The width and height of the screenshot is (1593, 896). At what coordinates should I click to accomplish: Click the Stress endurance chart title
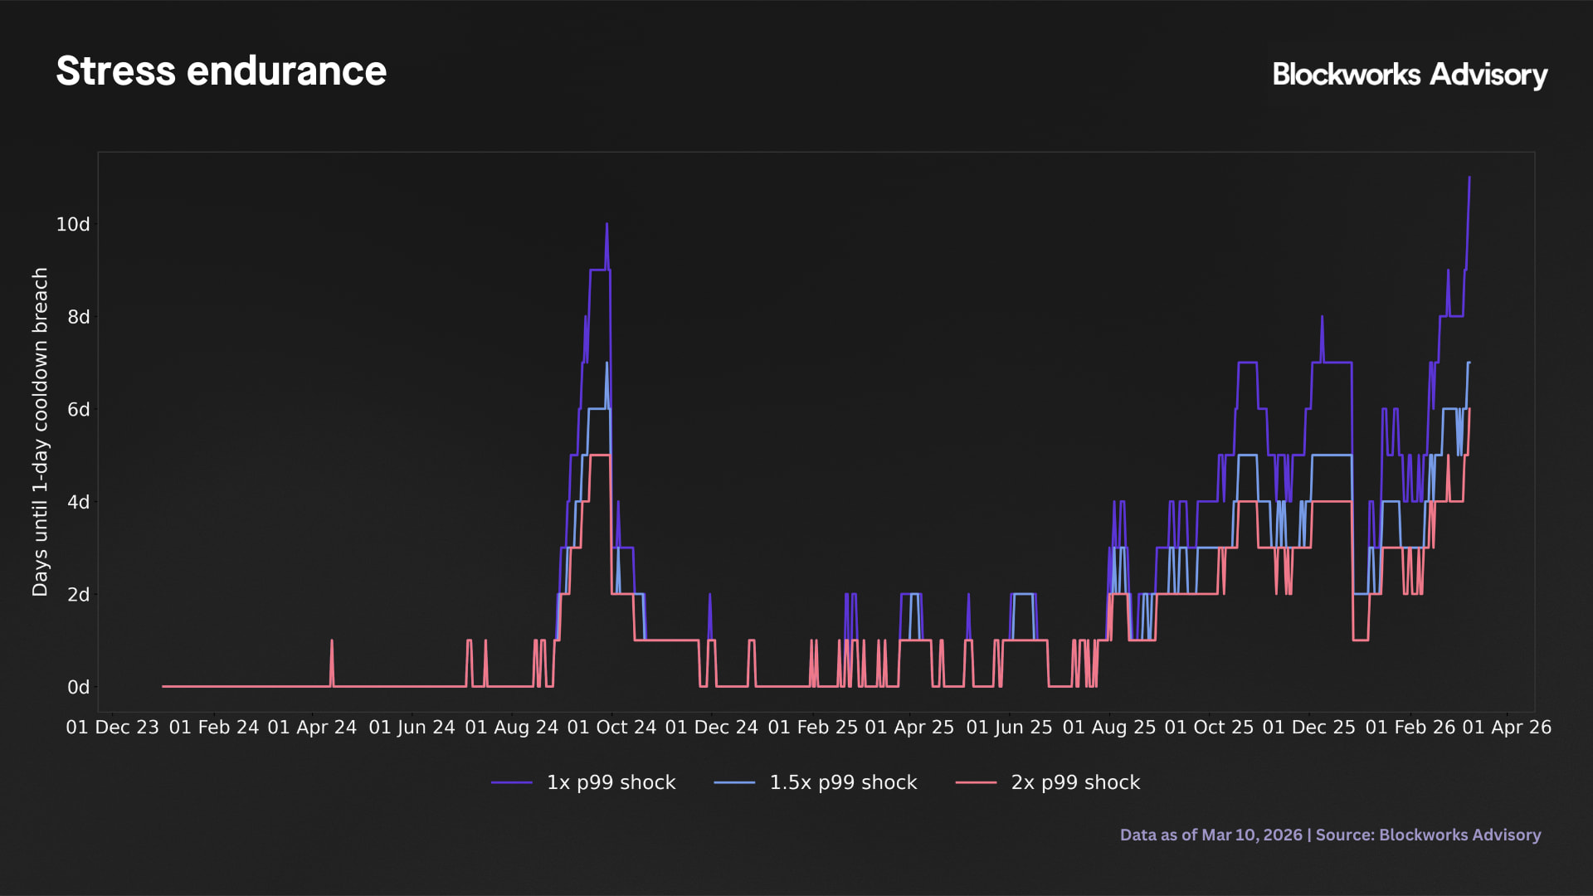[222, 71]
